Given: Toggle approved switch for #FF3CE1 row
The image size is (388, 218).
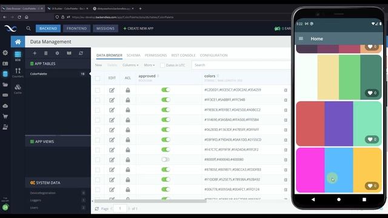Looking at the screenshot, I should (x=166, y=99).
